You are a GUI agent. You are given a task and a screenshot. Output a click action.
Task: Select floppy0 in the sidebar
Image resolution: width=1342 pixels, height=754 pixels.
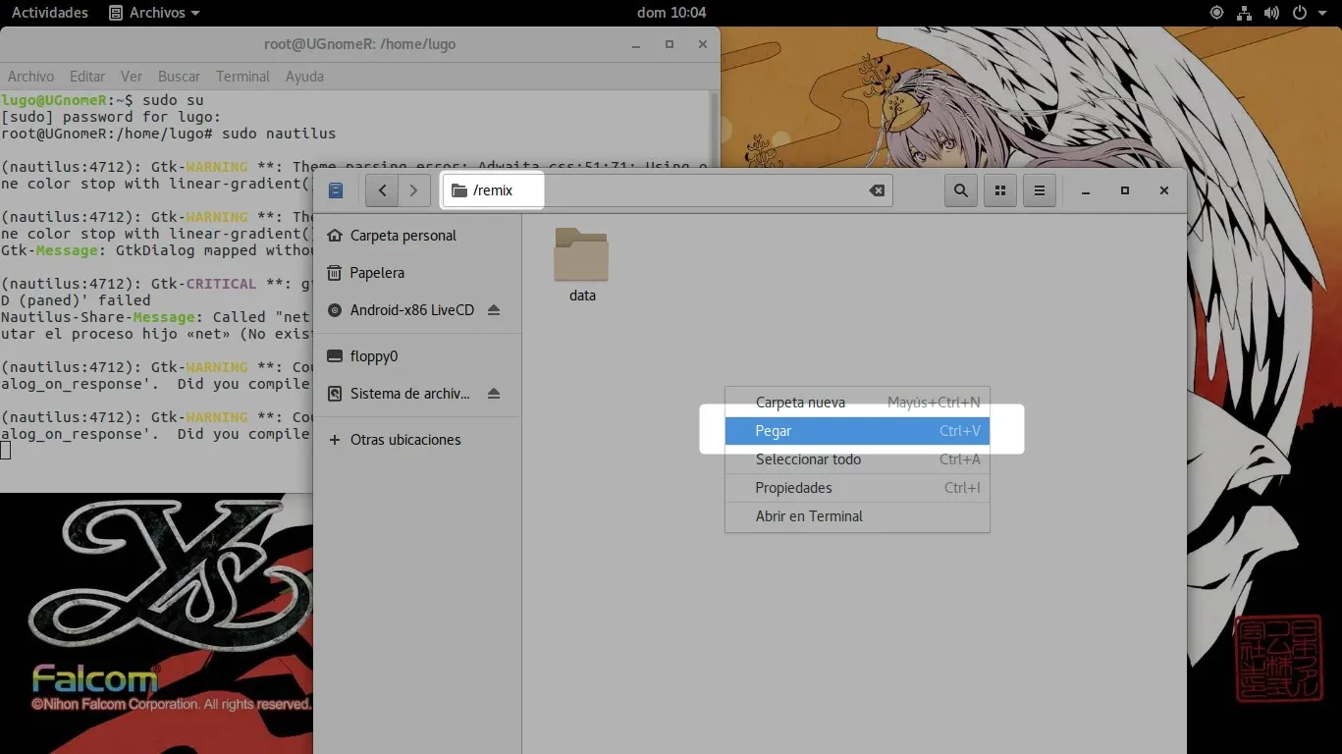pos(372,355)
